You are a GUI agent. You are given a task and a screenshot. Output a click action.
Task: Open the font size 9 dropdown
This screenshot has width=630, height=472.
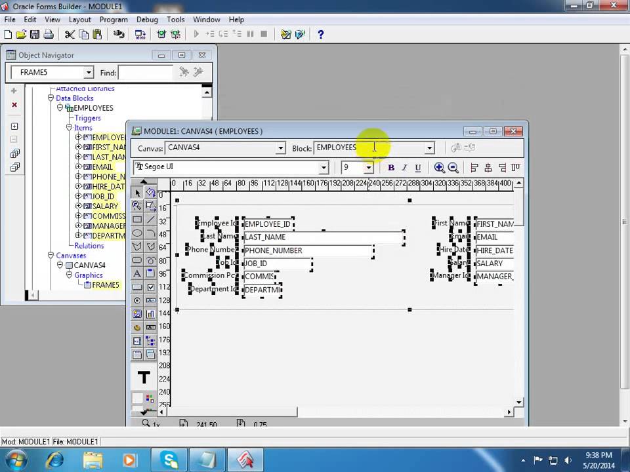(x=368, y=168)
